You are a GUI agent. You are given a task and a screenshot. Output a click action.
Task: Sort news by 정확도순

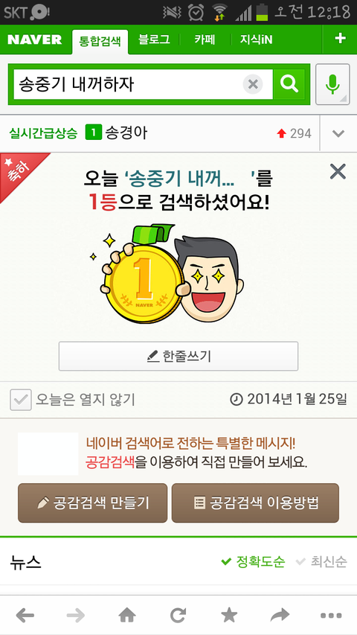coord(253,562)
